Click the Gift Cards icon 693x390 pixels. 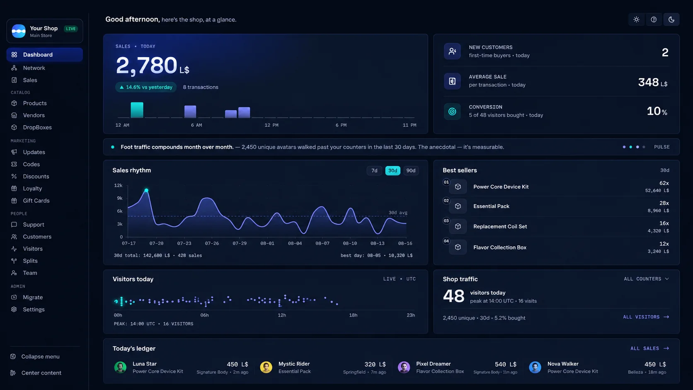(14, 201)
